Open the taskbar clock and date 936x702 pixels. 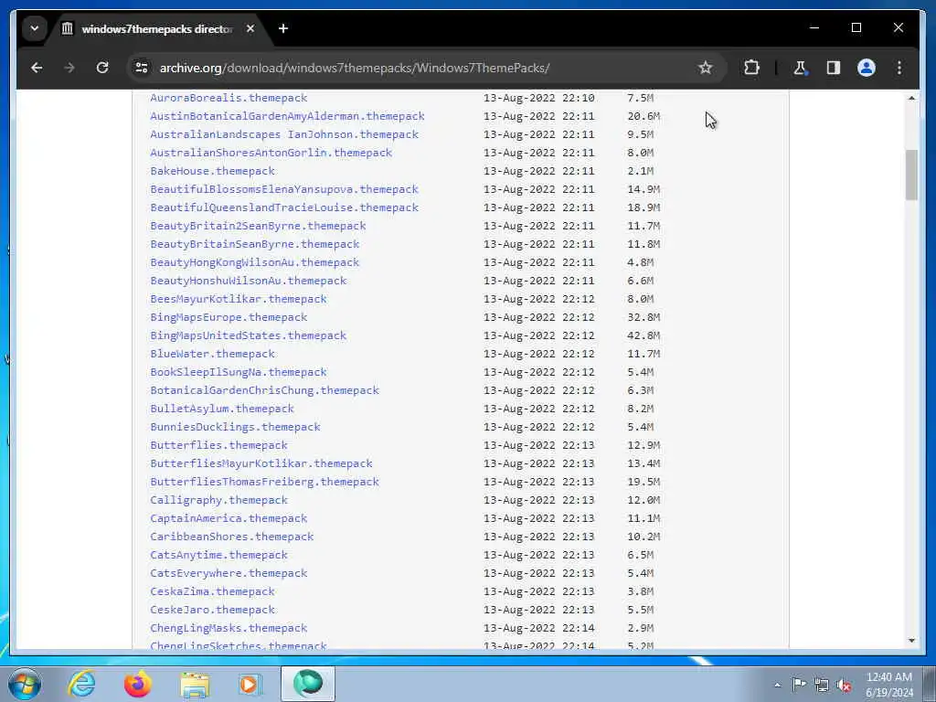[x=888, y=685]
